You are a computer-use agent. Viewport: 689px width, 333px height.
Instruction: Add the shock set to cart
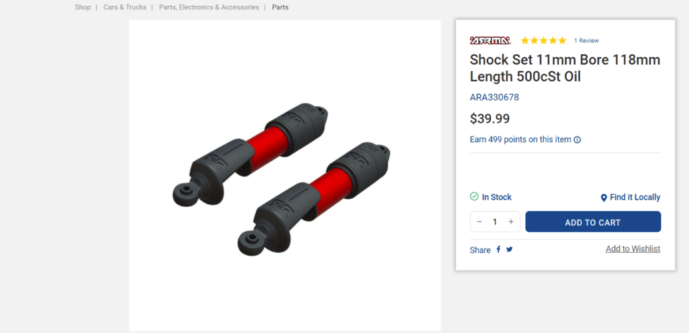point(593,222)
